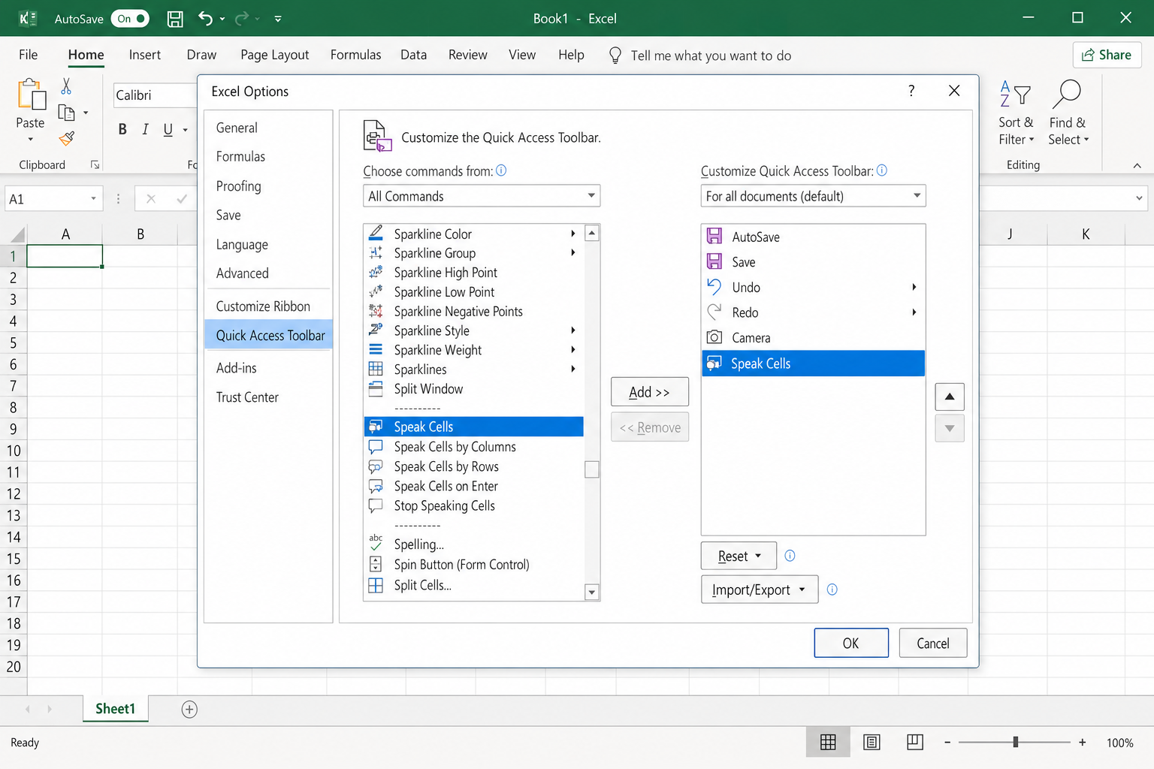
Task: Click the Save icon in the title bar
Action: click(175, 19)
